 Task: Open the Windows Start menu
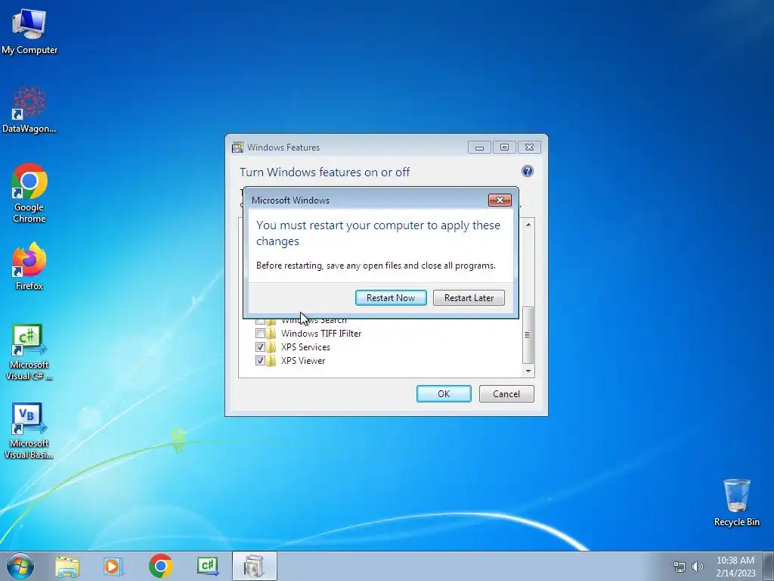click(20, 566)
